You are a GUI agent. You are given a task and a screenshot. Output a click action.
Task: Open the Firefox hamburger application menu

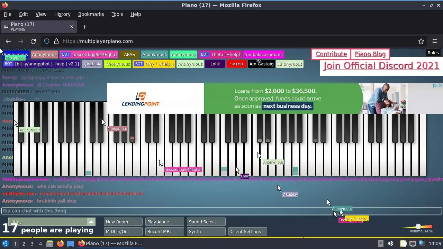pos(435,41)
